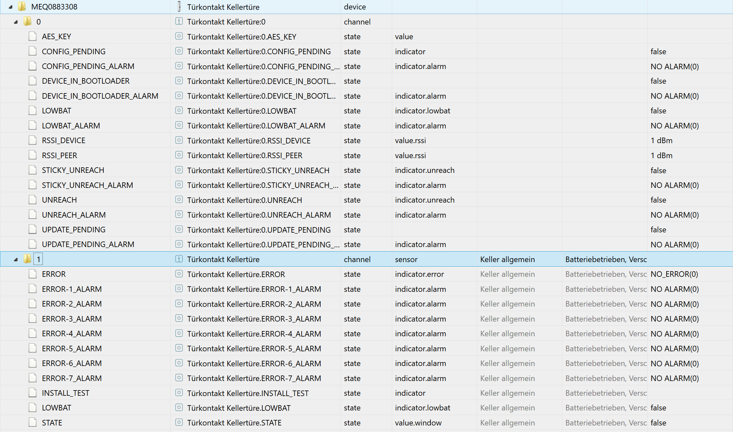Collapse the MEQ0883308 device tree node
733x432 pixels.
click(10, 7)
